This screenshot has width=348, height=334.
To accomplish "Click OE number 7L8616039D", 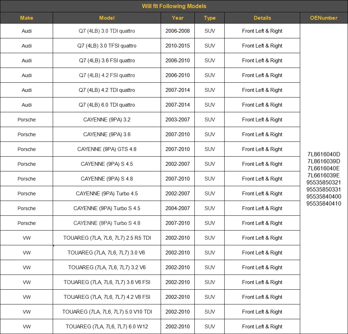I will tap(324, 161).
